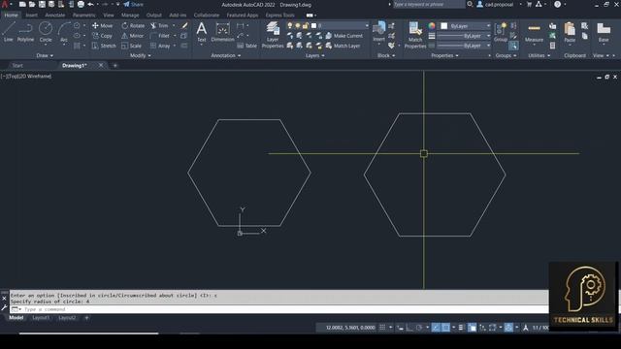Click the Share button
Viewport: 621px width, 349px height.
134,4
